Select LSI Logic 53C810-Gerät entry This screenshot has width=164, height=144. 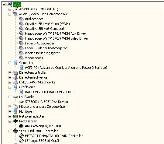point(42,141)
